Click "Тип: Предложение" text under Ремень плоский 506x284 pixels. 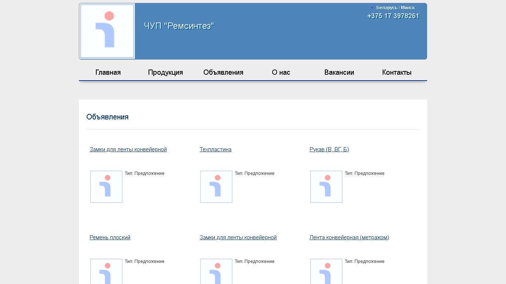144,261
